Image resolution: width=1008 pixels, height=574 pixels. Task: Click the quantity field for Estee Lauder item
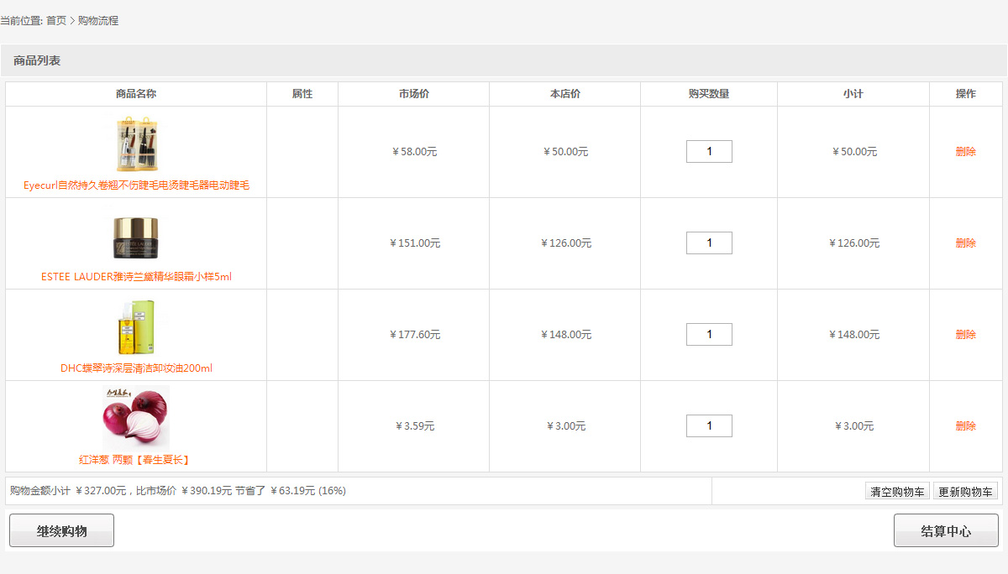709,243
